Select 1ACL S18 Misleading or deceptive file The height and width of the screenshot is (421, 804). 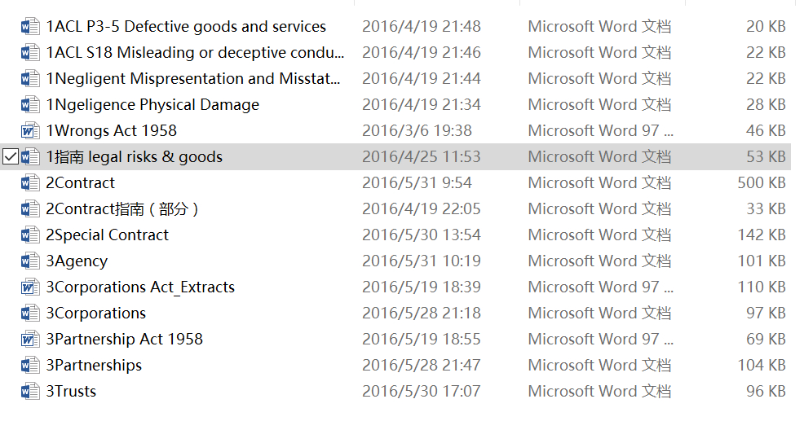click(x=195, y=53)
